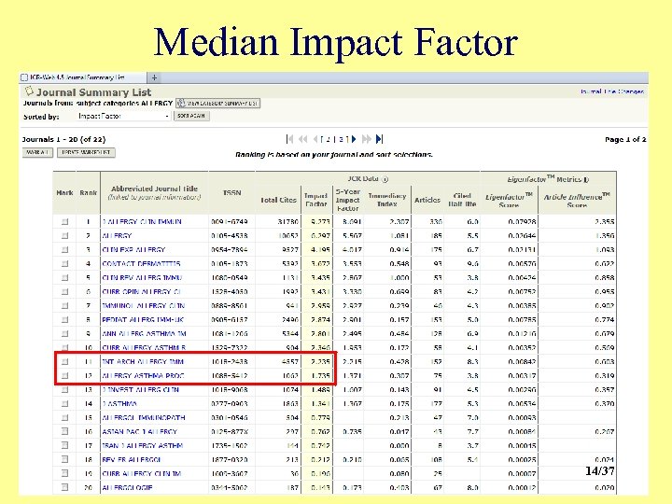Click the Page 1 of 2 text
The image size is (672, 504).
tap(625, 139)
